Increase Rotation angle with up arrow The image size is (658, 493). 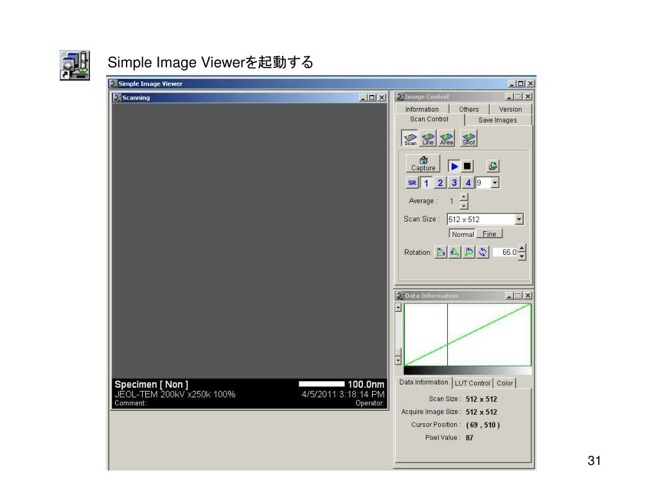[x=522, y=248]
